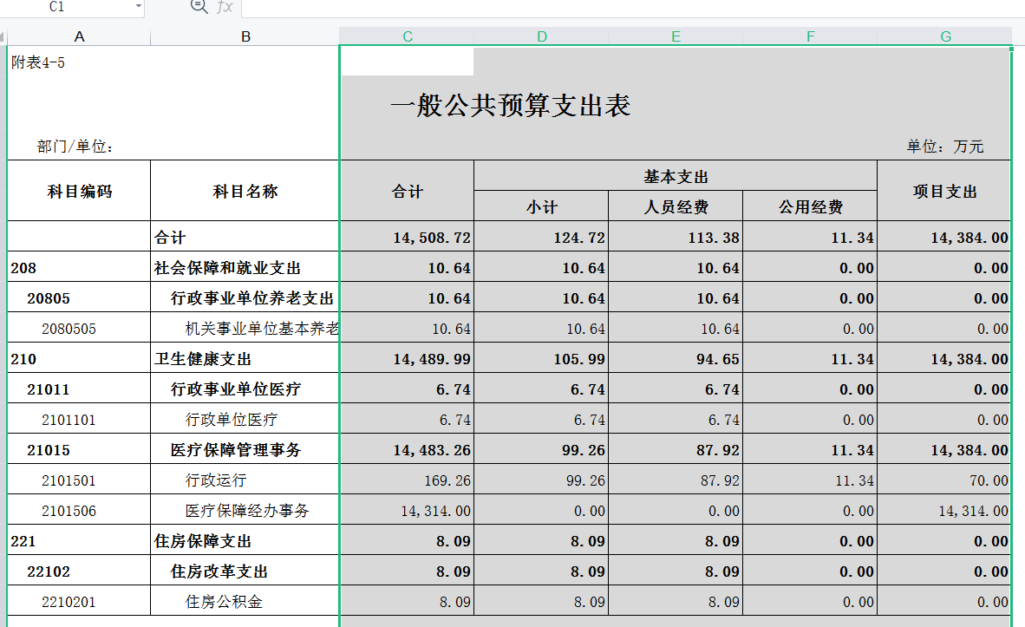Click the 行政事业单位医疗 cell
This screenshot has width=1025, height=627.
pos(245,389)
